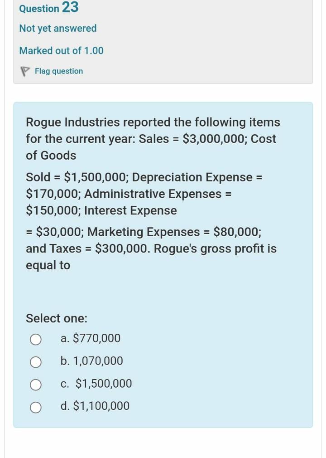This screenshot has height=458, width=326.
Task: Click the Flag question link text
Action: pyautogui.click(x=59, y=71)
